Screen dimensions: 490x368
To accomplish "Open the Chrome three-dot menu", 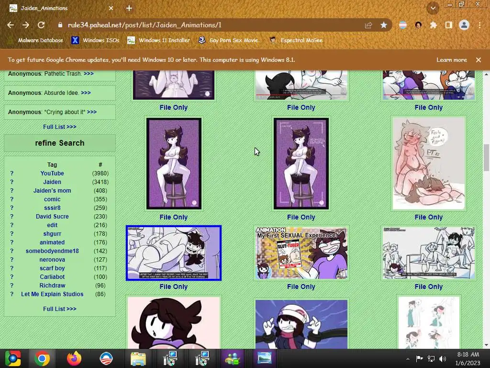I will tap(479, 25).
